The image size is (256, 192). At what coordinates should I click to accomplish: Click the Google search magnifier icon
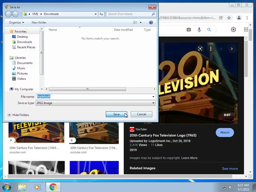point(209,30)
